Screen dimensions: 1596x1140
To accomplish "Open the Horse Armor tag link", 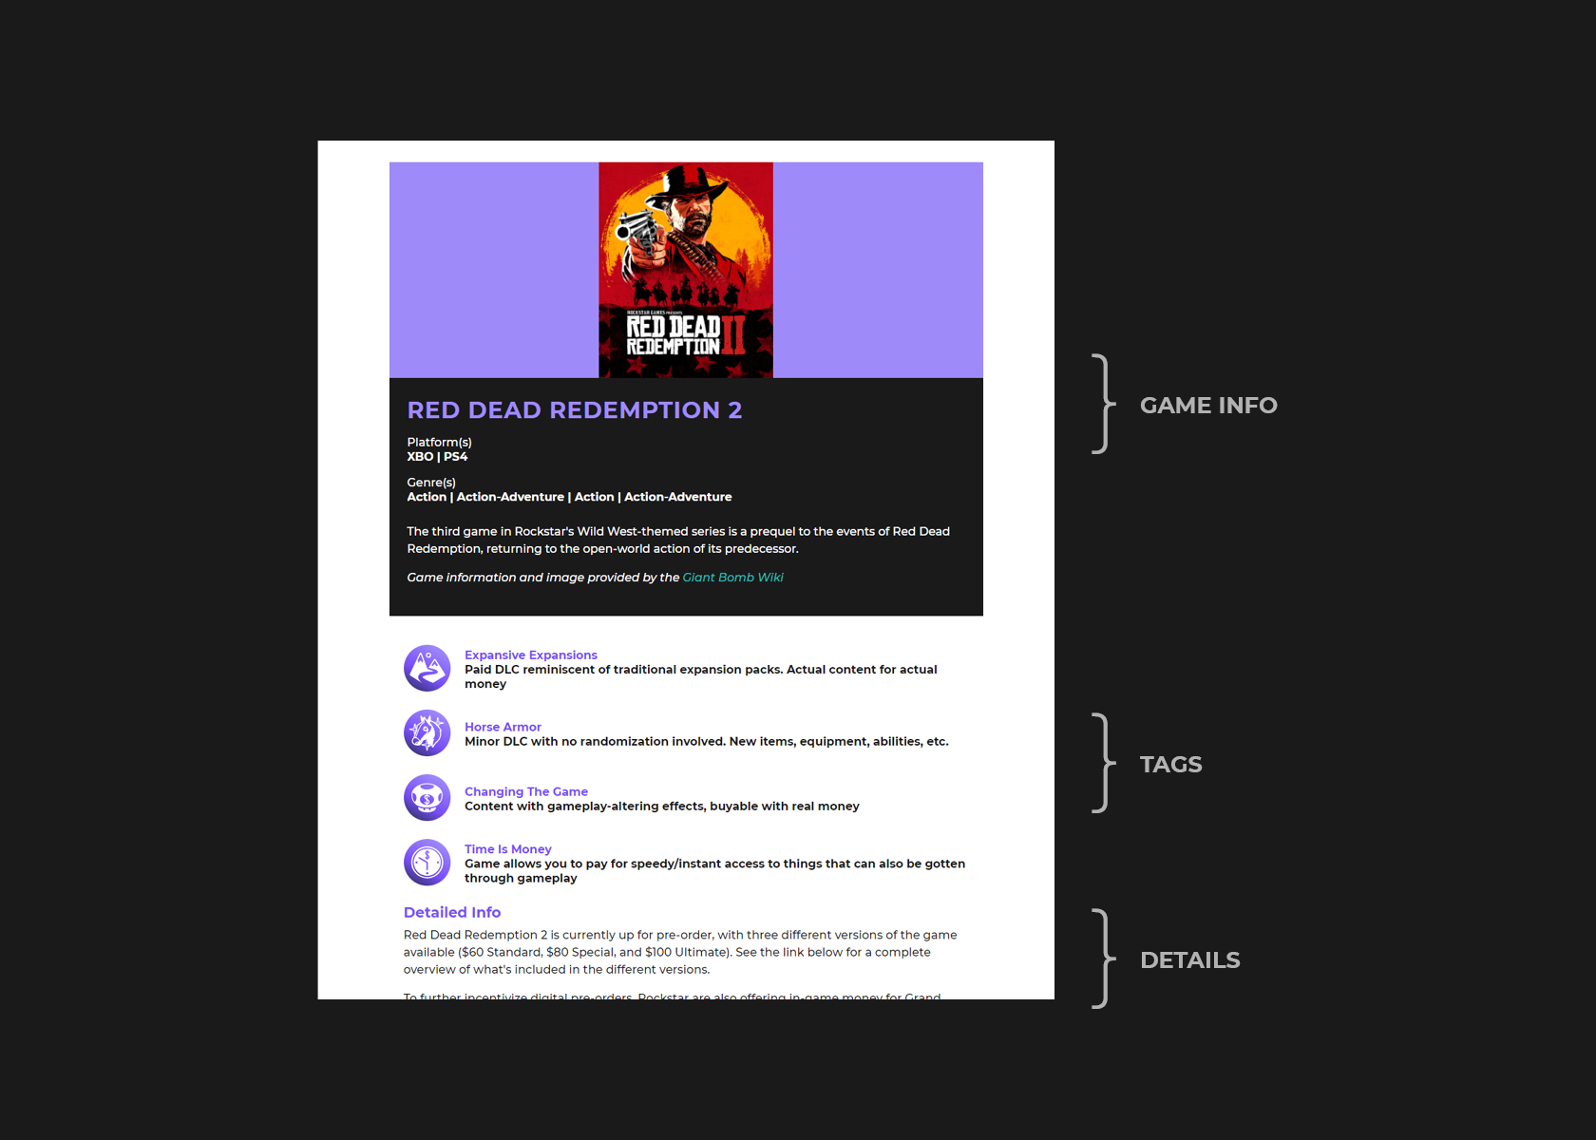I will click(x=503, y=727).
